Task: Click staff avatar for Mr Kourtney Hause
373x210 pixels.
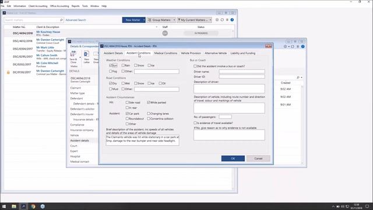Action: coord(165,33)
